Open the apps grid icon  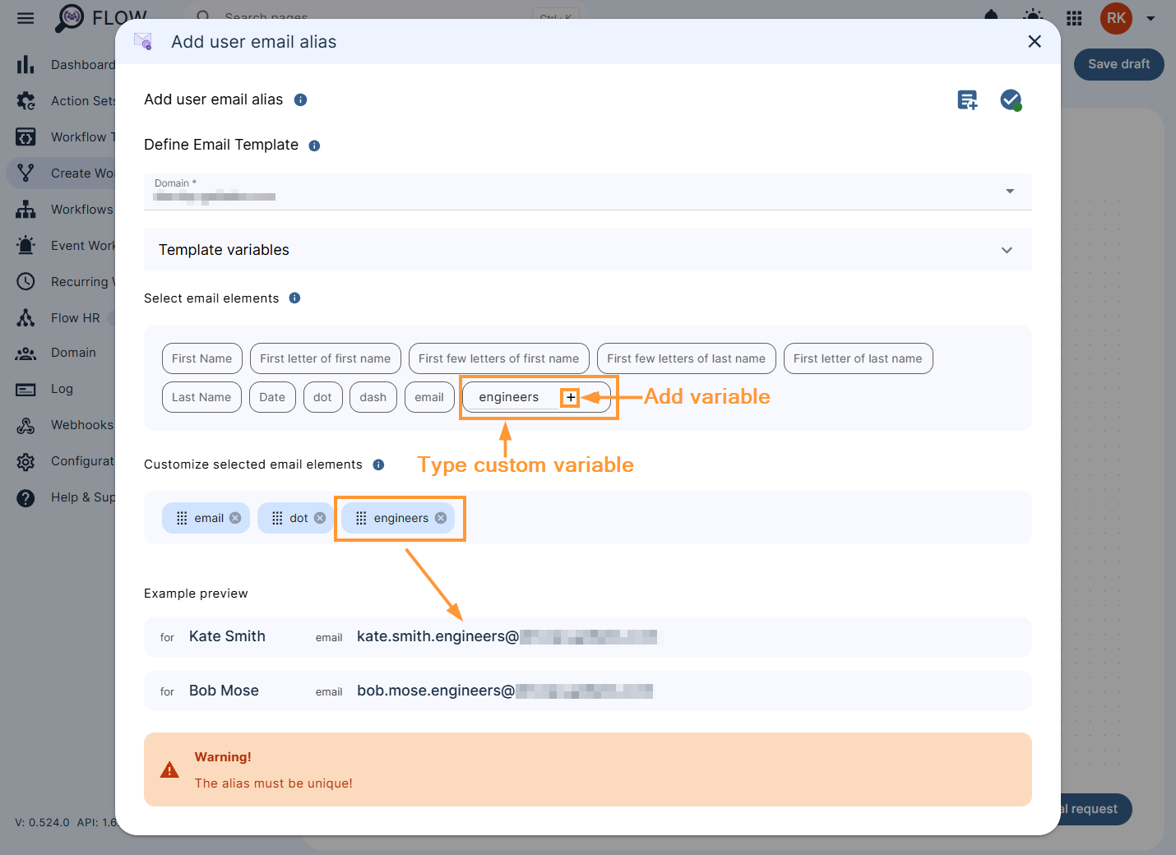(x=1074, y=18)
